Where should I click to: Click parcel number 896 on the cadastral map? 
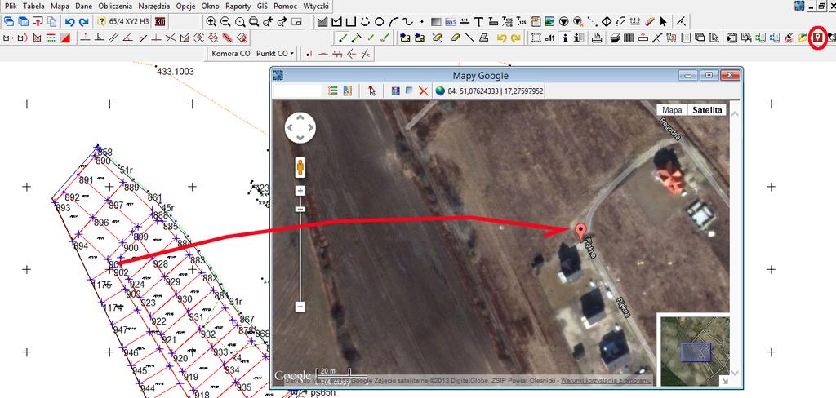[x=101, y=222]
